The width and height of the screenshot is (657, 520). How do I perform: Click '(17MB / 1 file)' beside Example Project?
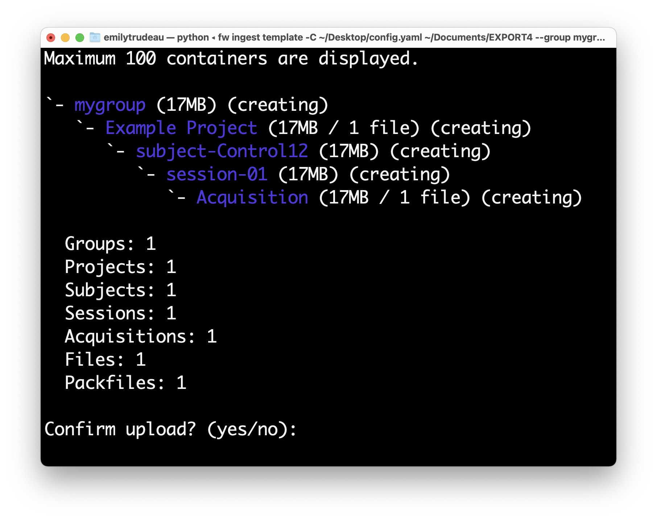pos(344,128)
